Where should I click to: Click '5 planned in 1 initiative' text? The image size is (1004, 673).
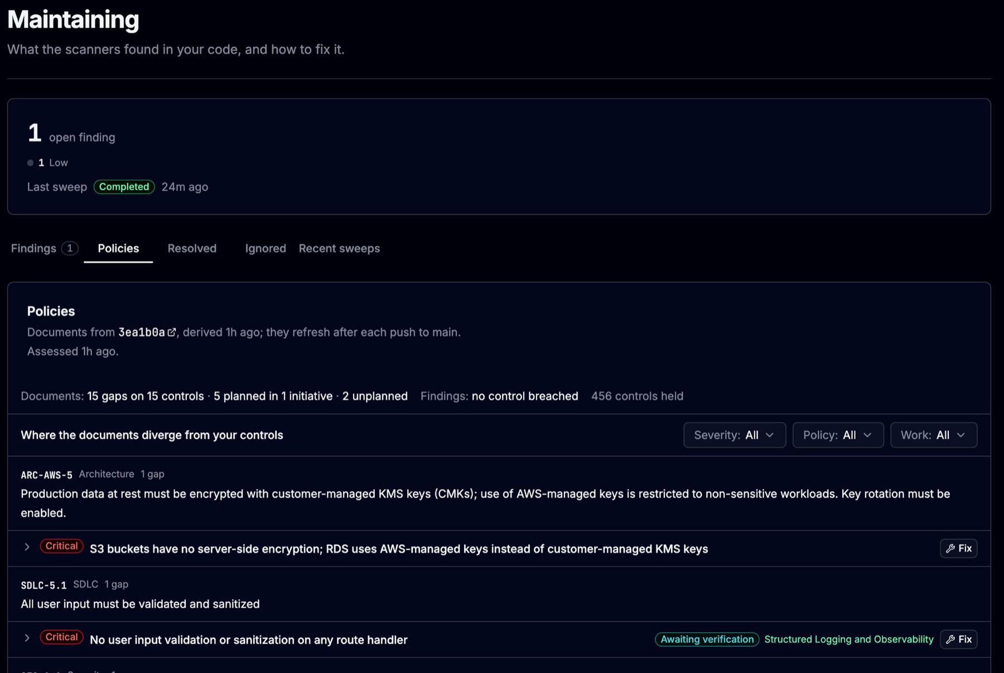coord(273,396)
